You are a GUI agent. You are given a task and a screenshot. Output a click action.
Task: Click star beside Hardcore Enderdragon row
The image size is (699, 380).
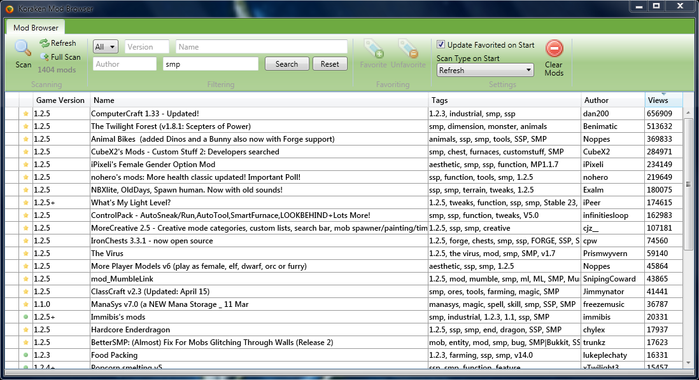[x=26, y=330]
